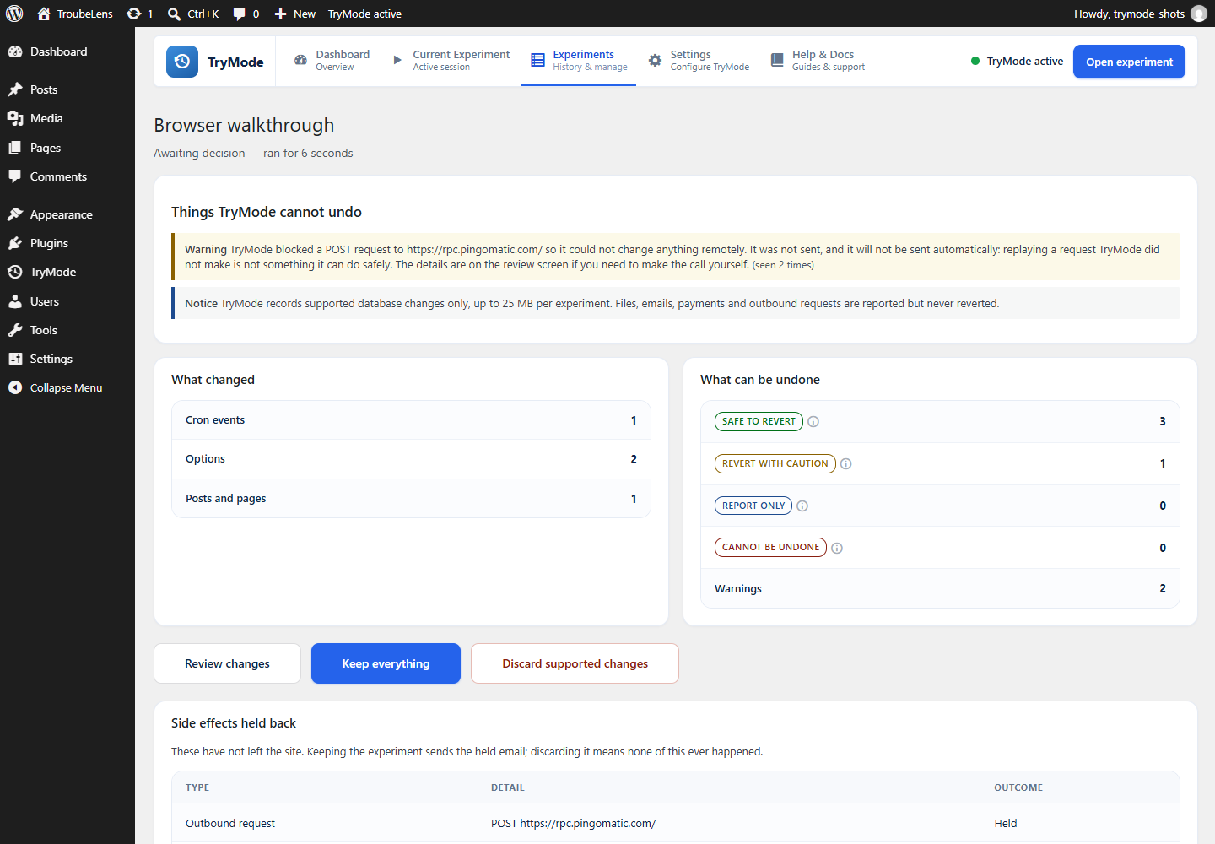Click the Cron events row

tap(411, 420)
